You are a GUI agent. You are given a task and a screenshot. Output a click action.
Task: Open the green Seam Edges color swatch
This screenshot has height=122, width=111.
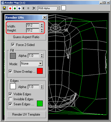tap(40, 103)
